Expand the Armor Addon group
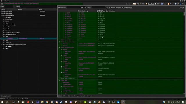Image resolution: width=186 pixels, height=104 pixels. pos(4,19)
